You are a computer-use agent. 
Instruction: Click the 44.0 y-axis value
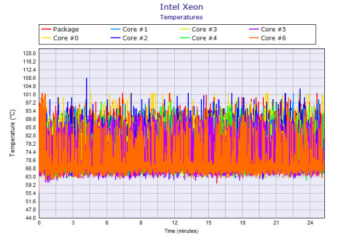(31, 218)
